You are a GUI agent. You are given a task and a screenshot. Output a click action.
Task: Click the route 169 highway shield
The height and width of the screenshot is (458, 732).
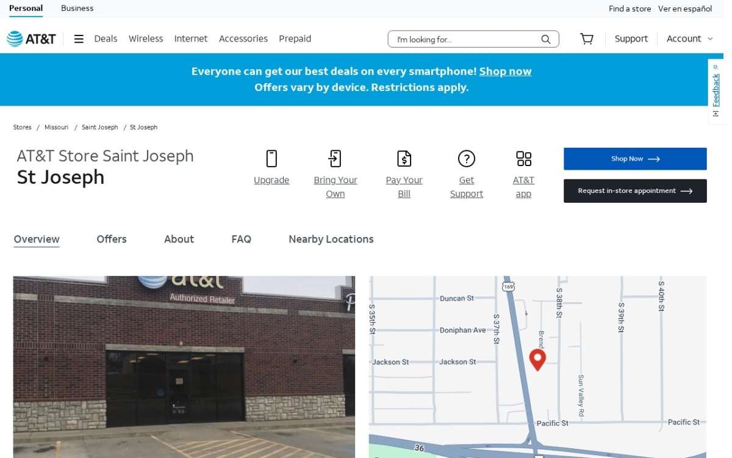point(508,286)
